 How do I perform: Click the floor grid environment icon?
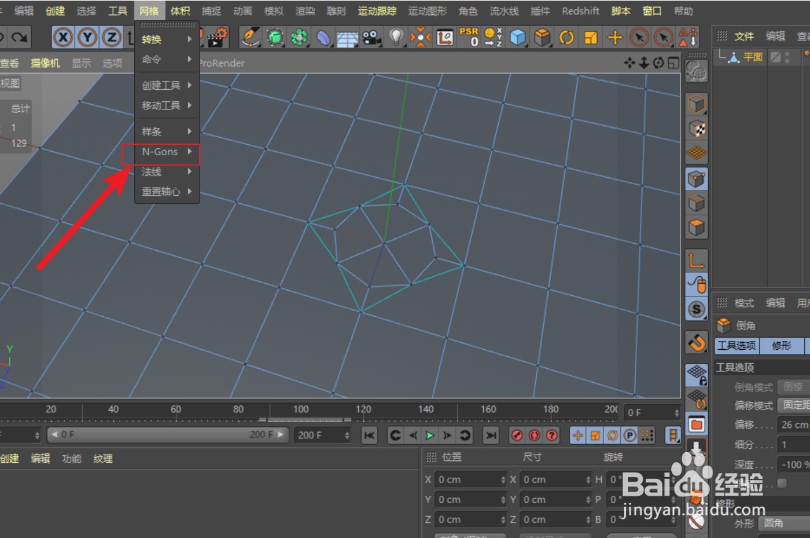pos(347,38)
